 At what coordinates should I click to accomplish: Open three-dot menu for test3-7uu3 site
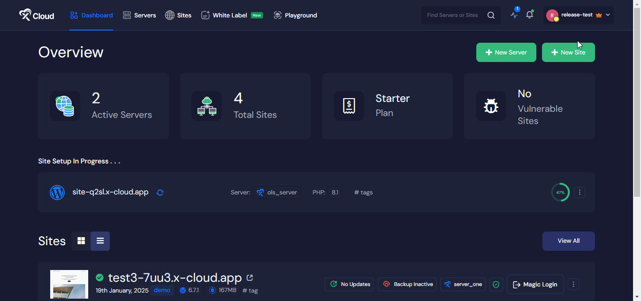(573, 284)
